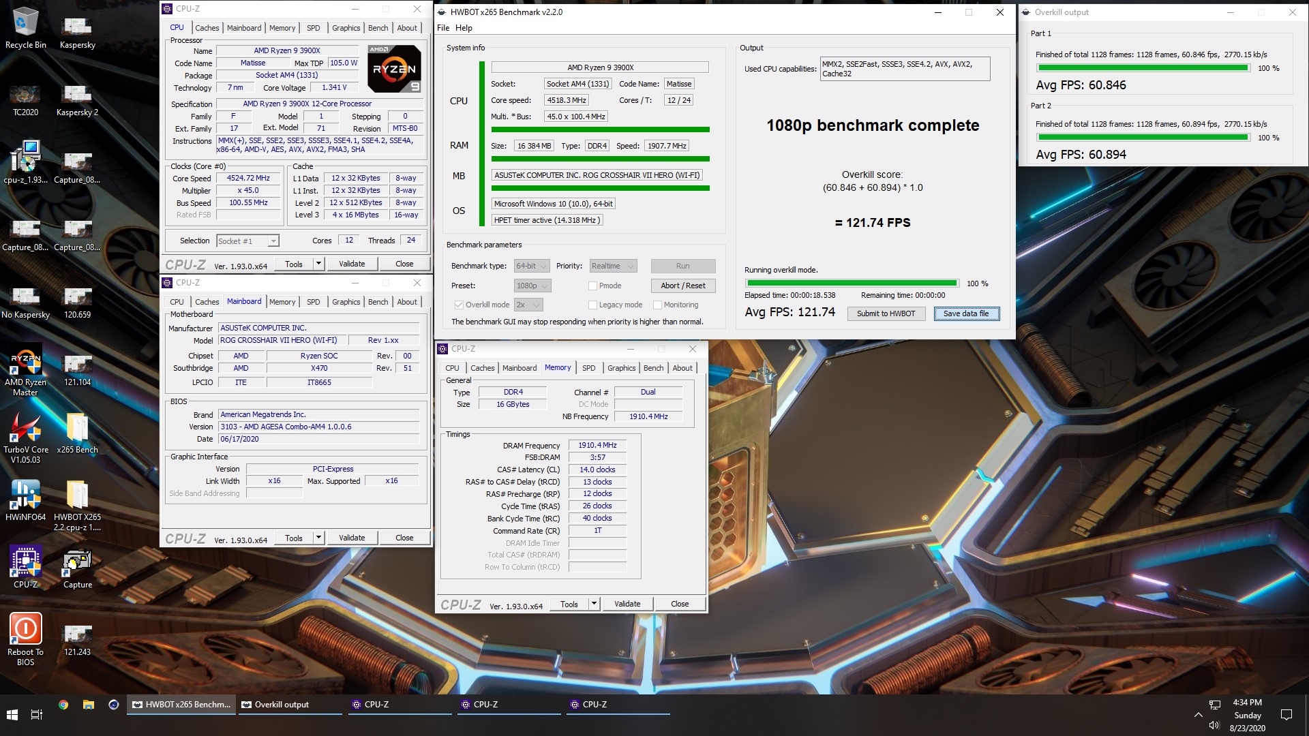The image size is (1309, 736).
Task: Open the x265 Bench folder icon
Action: tap(77, 433)
